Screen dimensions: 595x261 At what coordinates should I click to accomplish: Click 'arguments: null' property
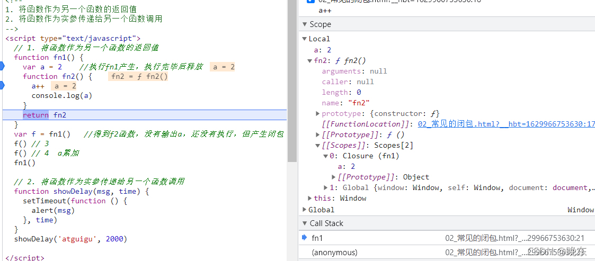pyautogui.click(x=354, y=71)
